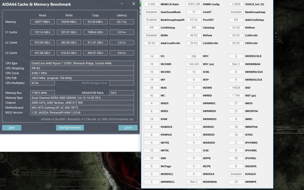Click the L2 Cache latency 2.8 ns
The height and width of the screenshot is (190, 304).
(122, 42)
